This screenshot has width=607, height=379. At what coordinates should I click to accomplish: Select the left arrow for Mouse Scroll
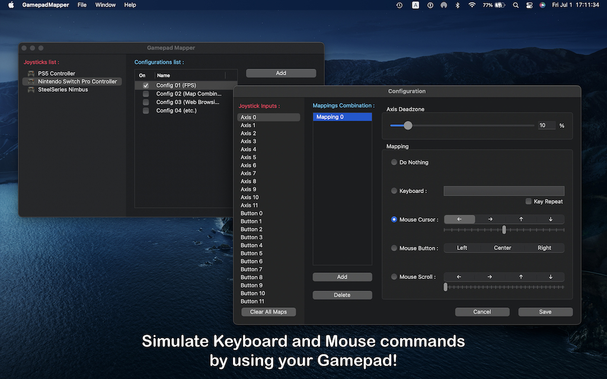(x=459, y=277)
